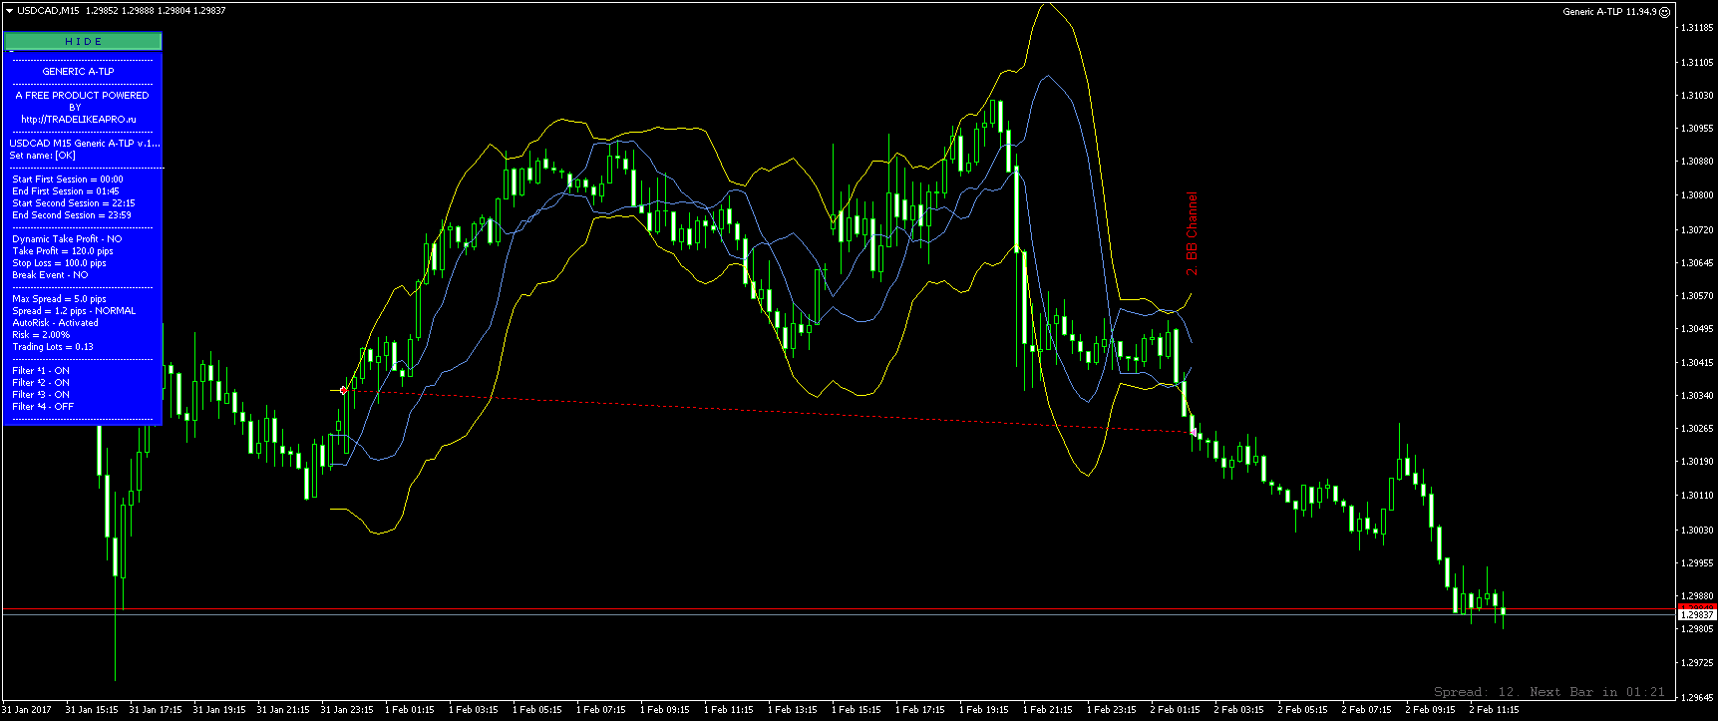
Task: Click the Set name: [OK] line
Action: pyautogui.click(x=43, y=156)
